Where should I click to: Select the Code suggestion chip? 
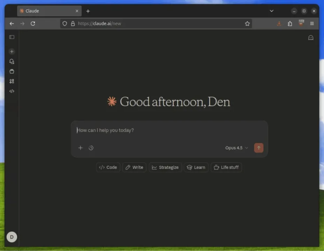108,167
